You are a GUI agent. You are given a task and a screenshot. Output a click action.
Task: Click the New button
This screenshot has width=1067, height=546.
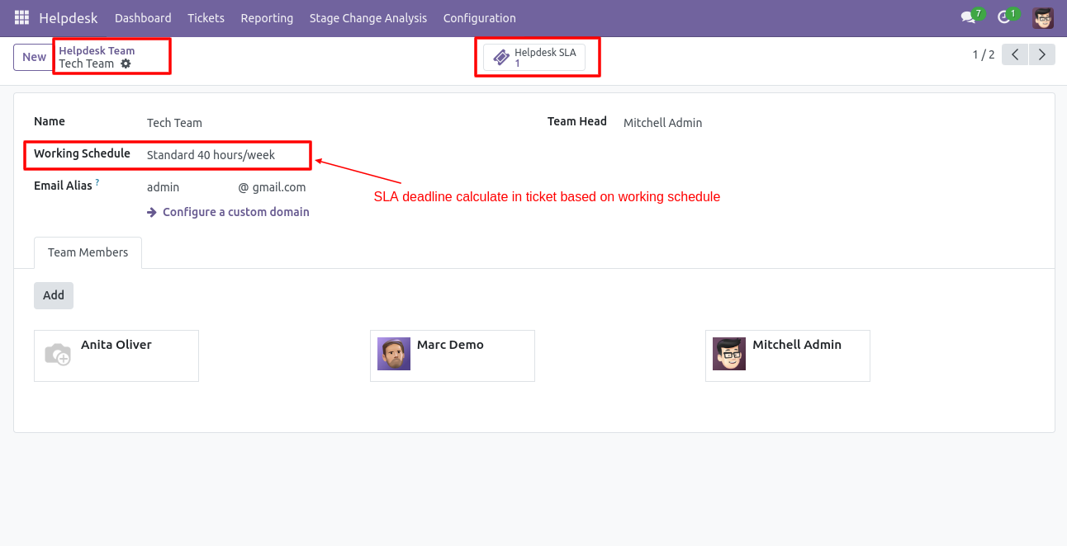click(34, 57)
